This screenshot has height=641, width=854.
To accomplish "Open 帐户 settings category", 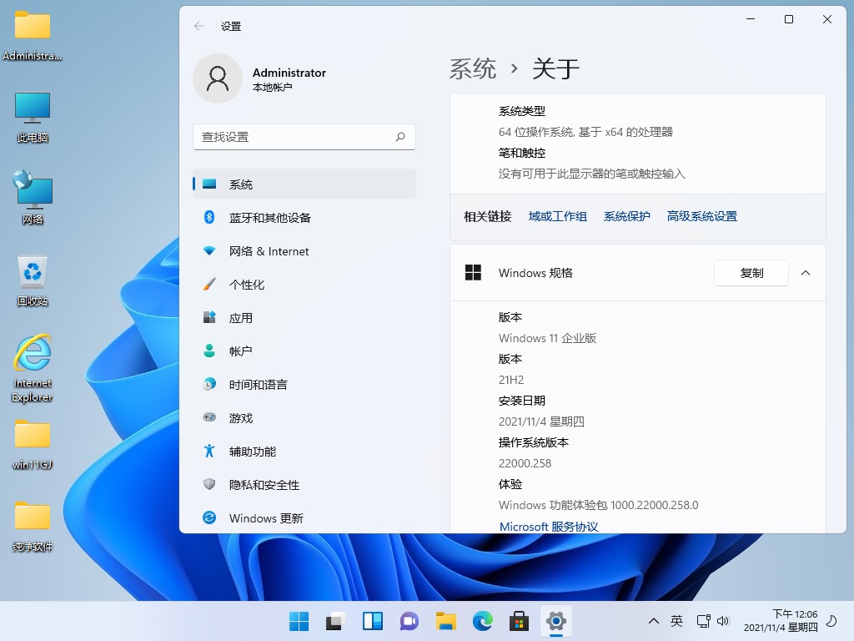I will 304,351.
